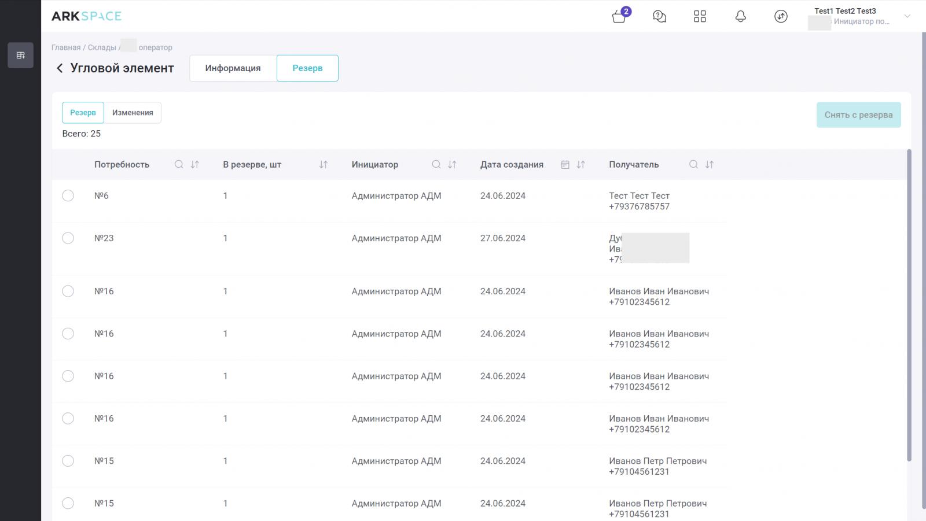Sort by the Потребность column
This screenshot has height=521, width=926.
point(195,165)
